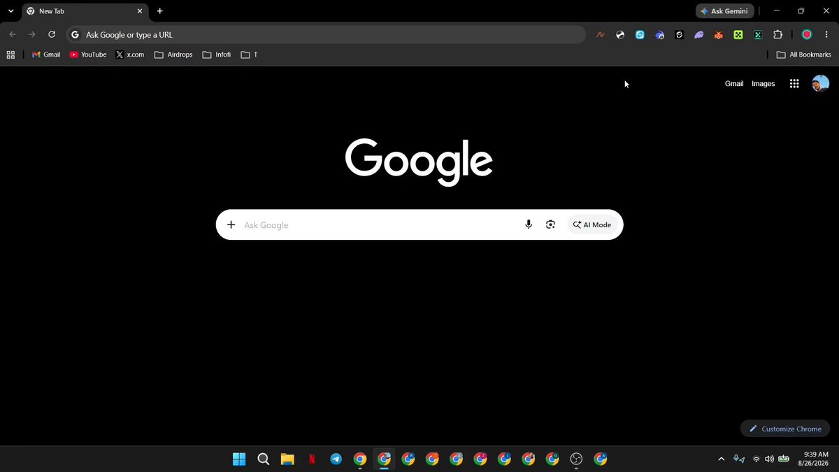The width and height of the screenshot is (839, 472).
Task: Open the tab search dropdown arrow
Action: (10, 11)
